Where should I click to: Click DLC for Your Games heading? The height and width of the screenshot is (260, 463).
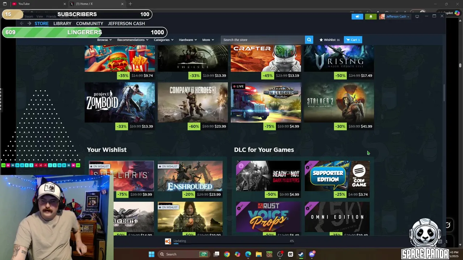[264, 149]
